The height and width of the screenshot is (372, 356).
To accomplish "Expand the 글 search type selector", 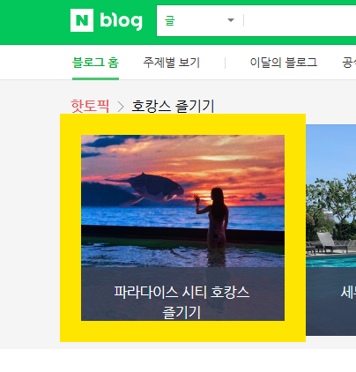I will pyautogui.click(x=200, y=20).
